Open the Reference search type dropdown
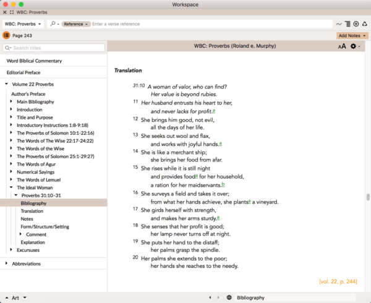Screen dimensions: 371x303 [76, 24]
